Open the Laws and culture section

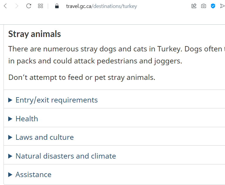45,137
